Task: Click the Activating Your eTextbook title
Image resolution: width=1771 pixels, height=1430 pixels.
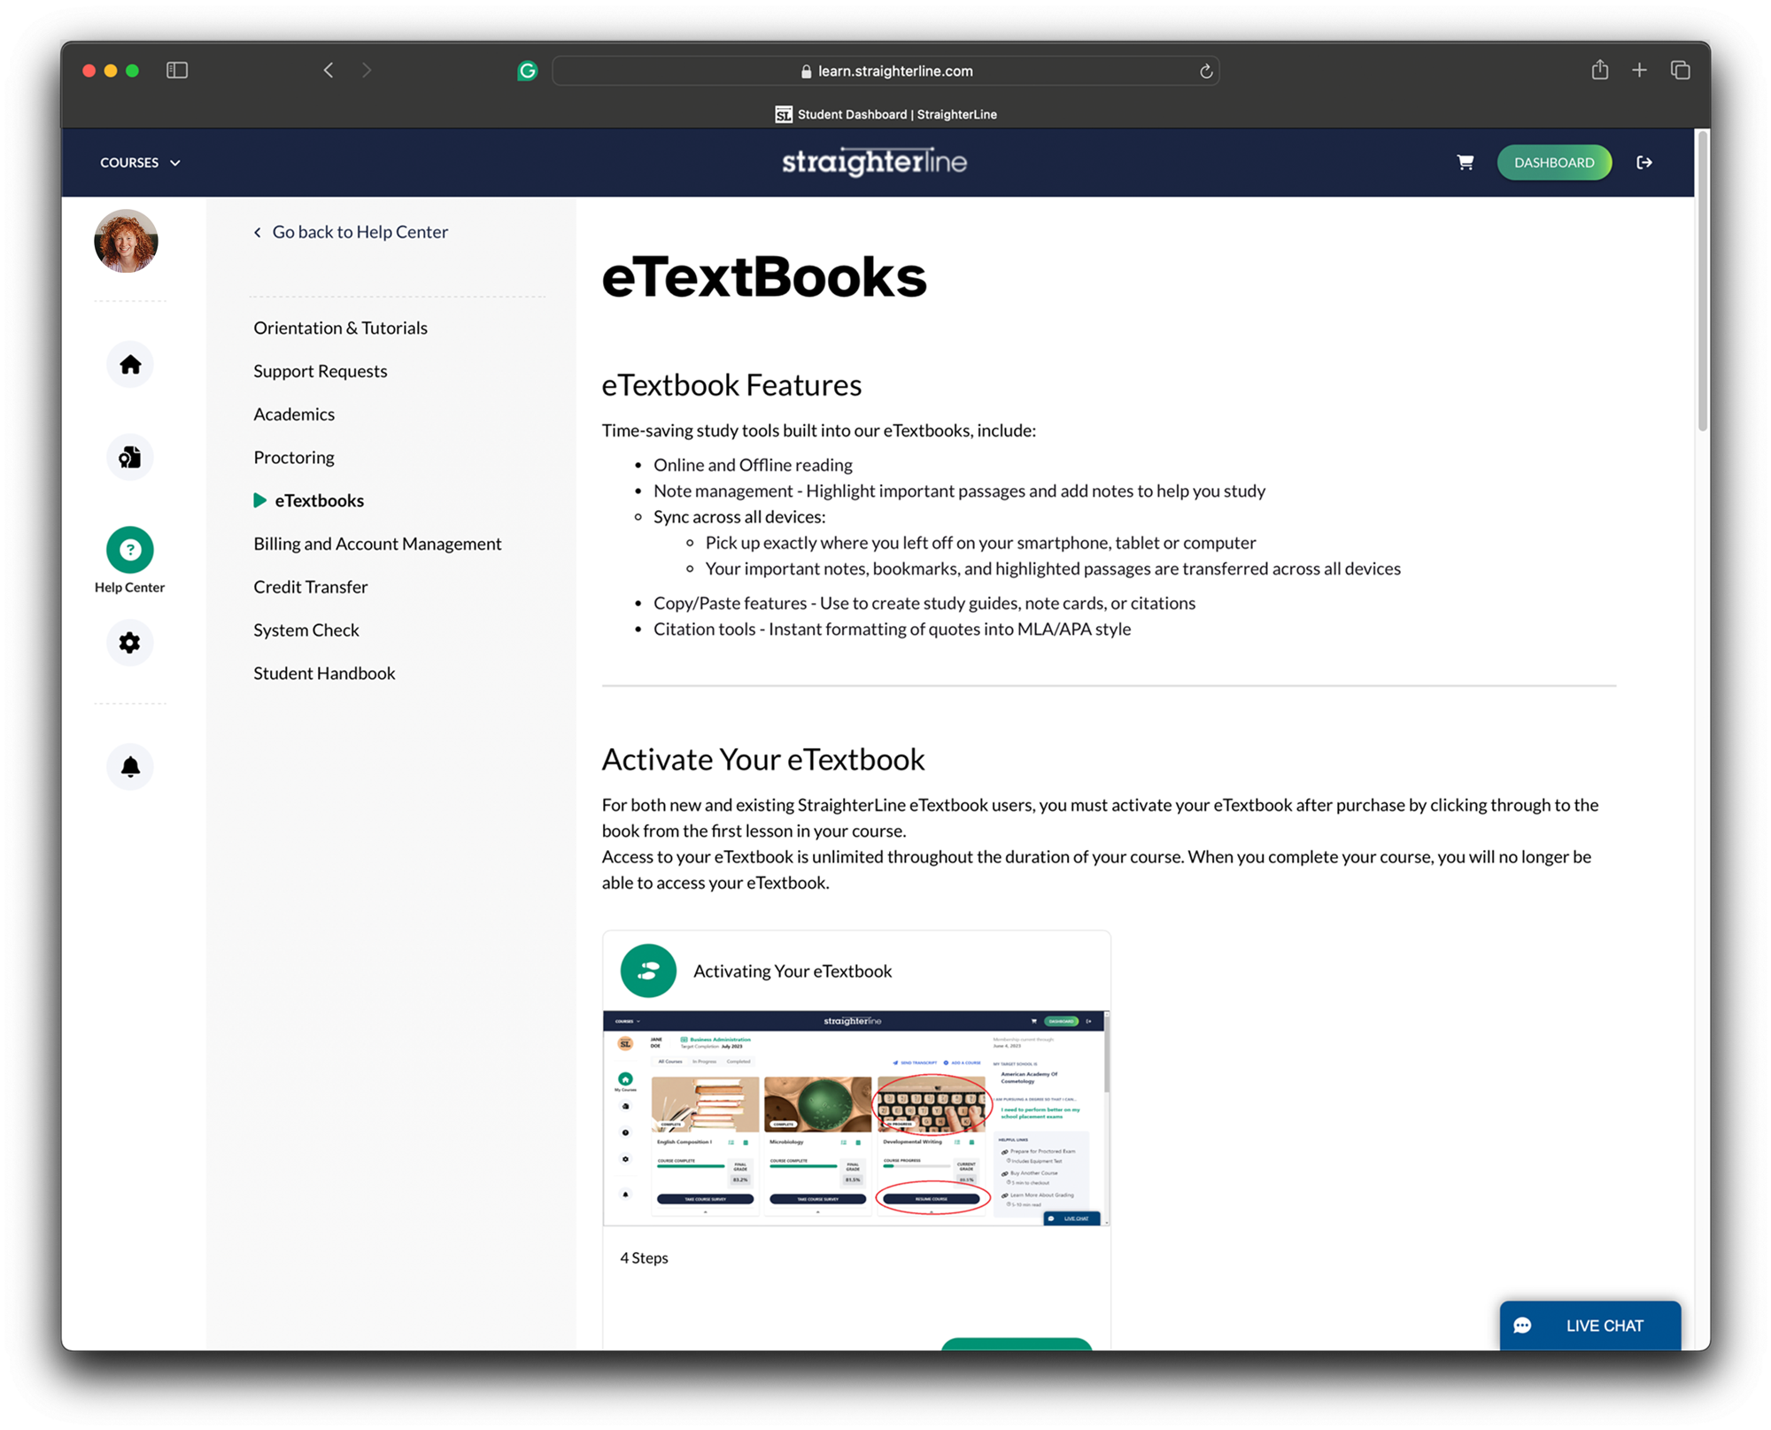Action: coord(793,971)
